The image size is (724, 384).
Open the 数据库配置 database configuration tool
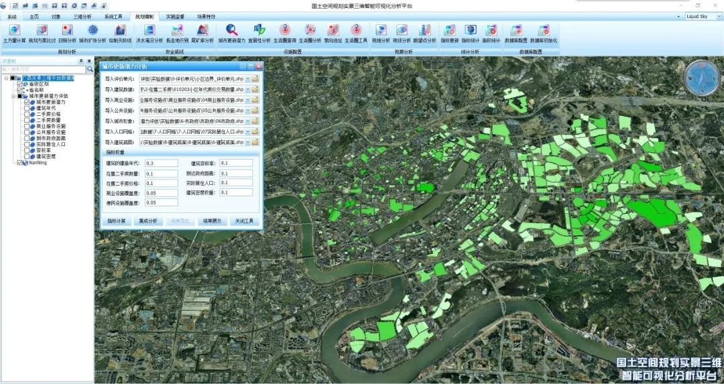pos(516,30)
